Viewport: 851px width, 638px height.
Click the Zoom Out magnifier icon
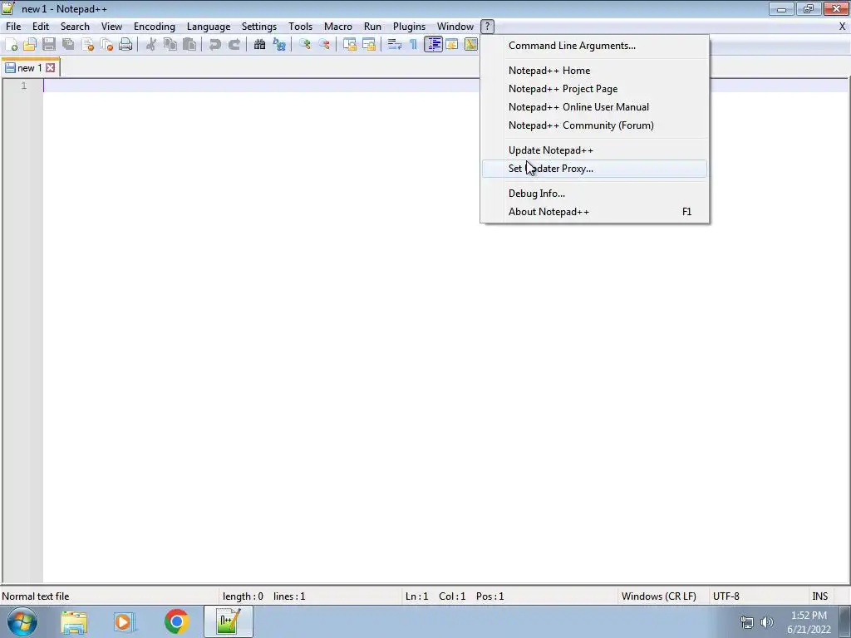coord(323,45)
